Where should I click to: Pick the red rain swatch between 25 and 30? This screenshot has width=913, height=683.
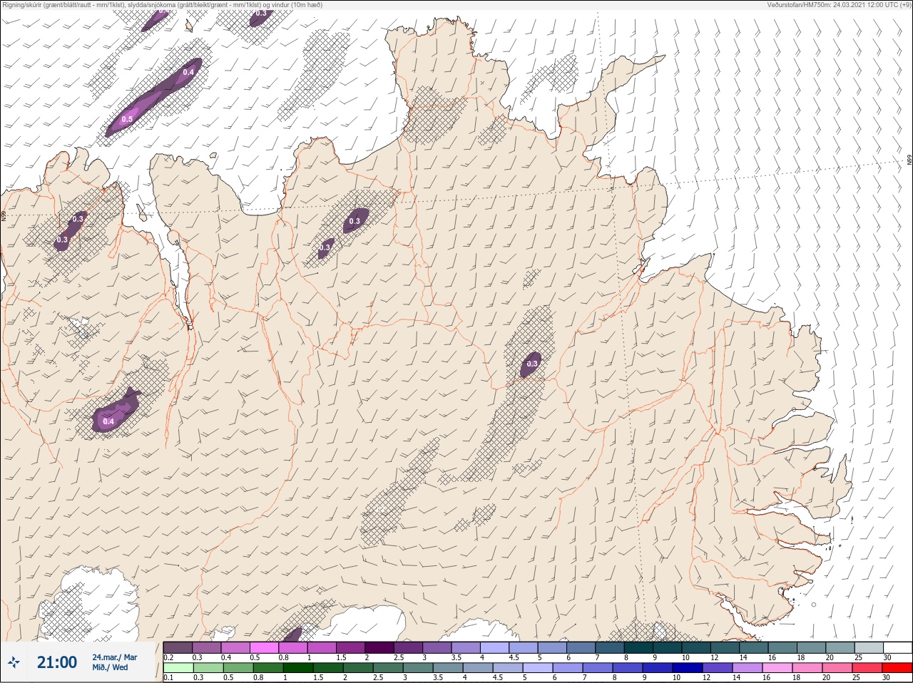click(x=869, y=668)
